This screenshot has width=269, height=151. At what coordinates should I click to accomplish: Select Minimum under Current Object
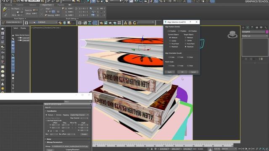pyautogui.click(x=170, y=38)
